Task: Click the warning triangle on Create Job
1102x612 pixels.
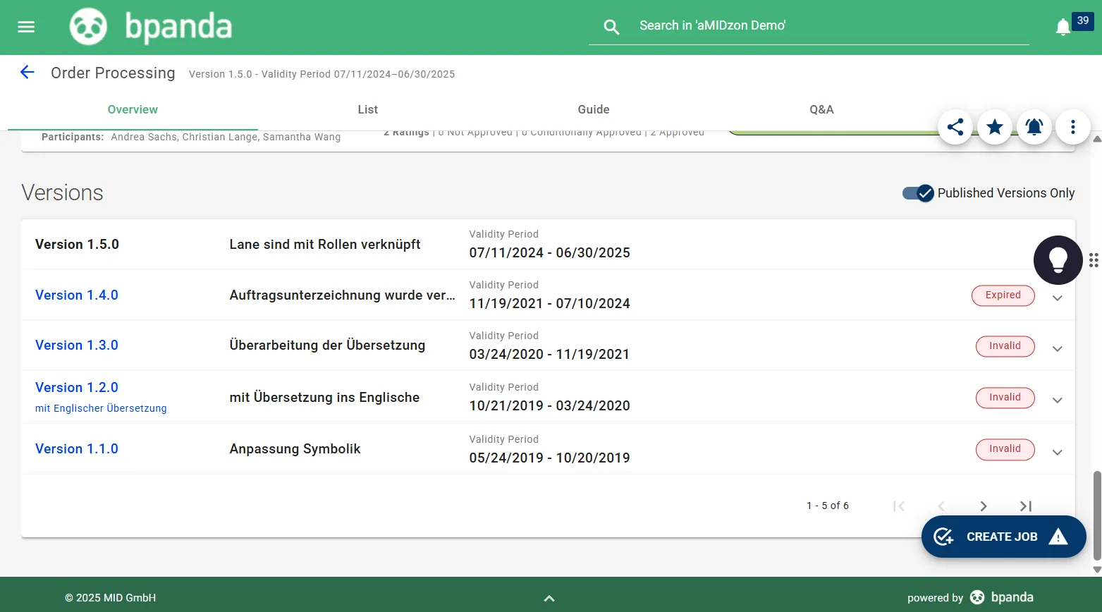Action: tap(1058, 537)
